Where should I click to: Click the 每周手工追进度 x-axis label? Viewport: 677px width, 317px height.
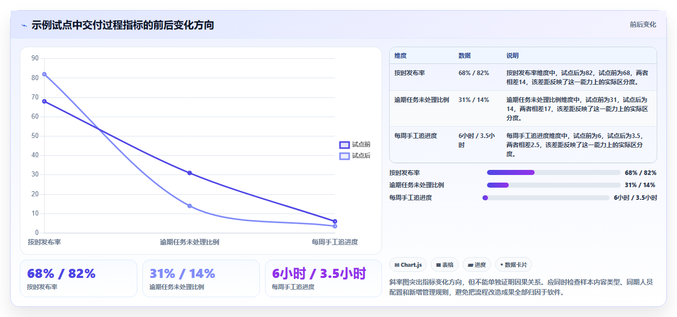(x=335, y=242)
